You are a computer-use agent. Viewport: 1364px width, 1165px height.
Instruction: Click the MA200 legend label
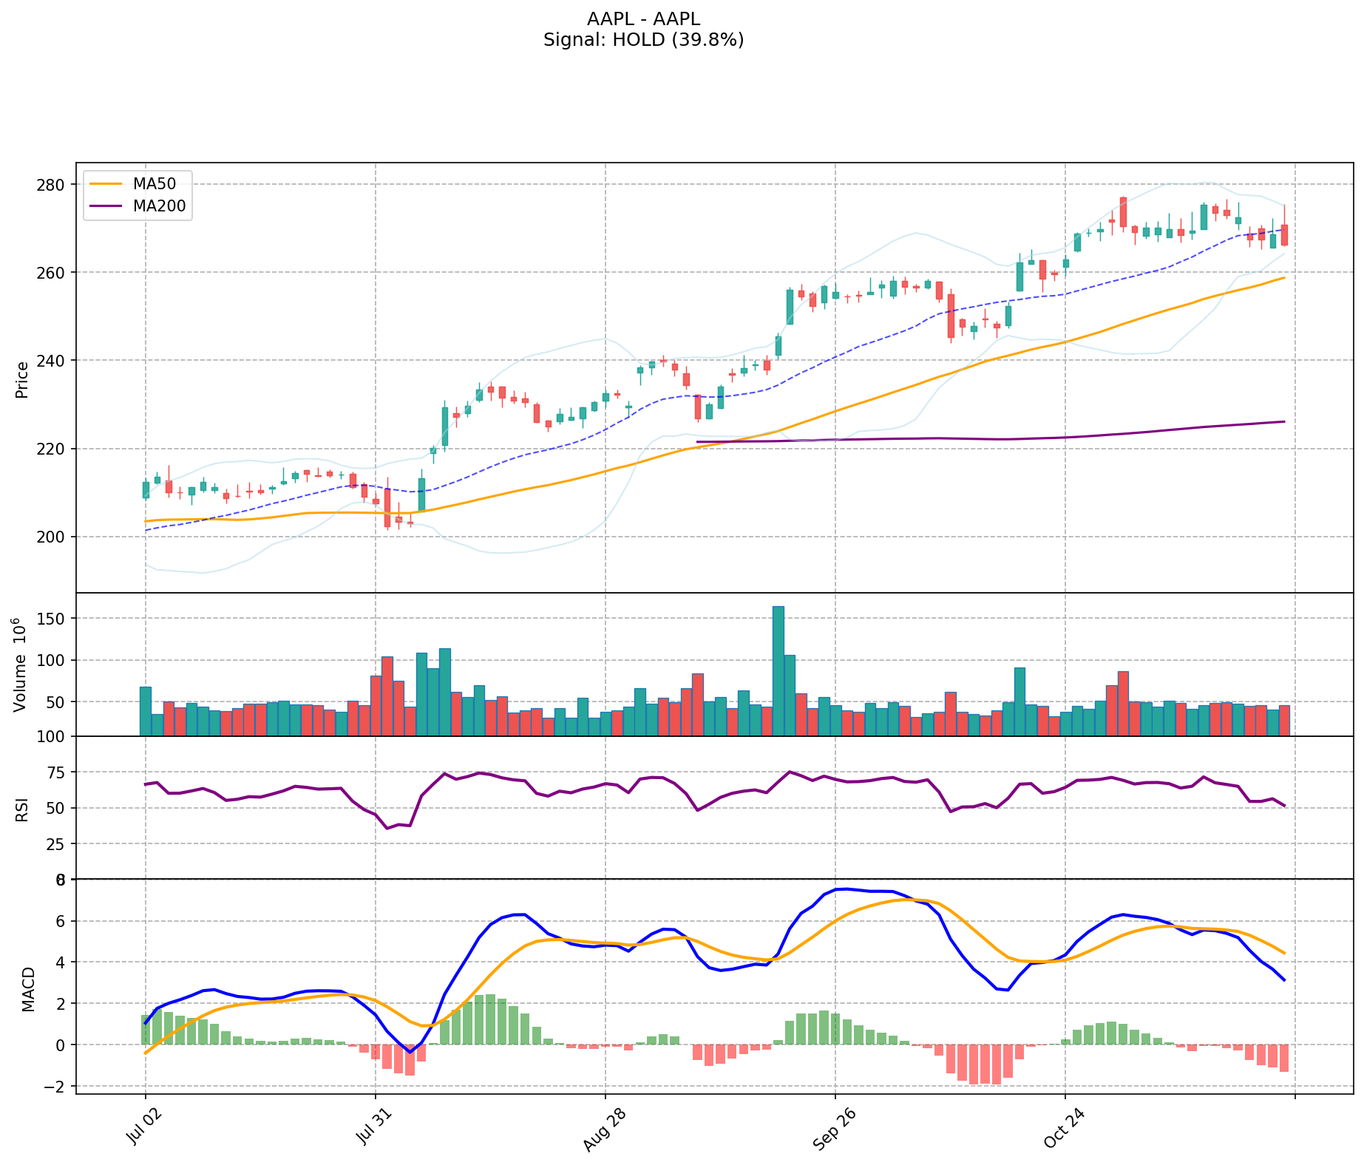[x=159, y=206]
